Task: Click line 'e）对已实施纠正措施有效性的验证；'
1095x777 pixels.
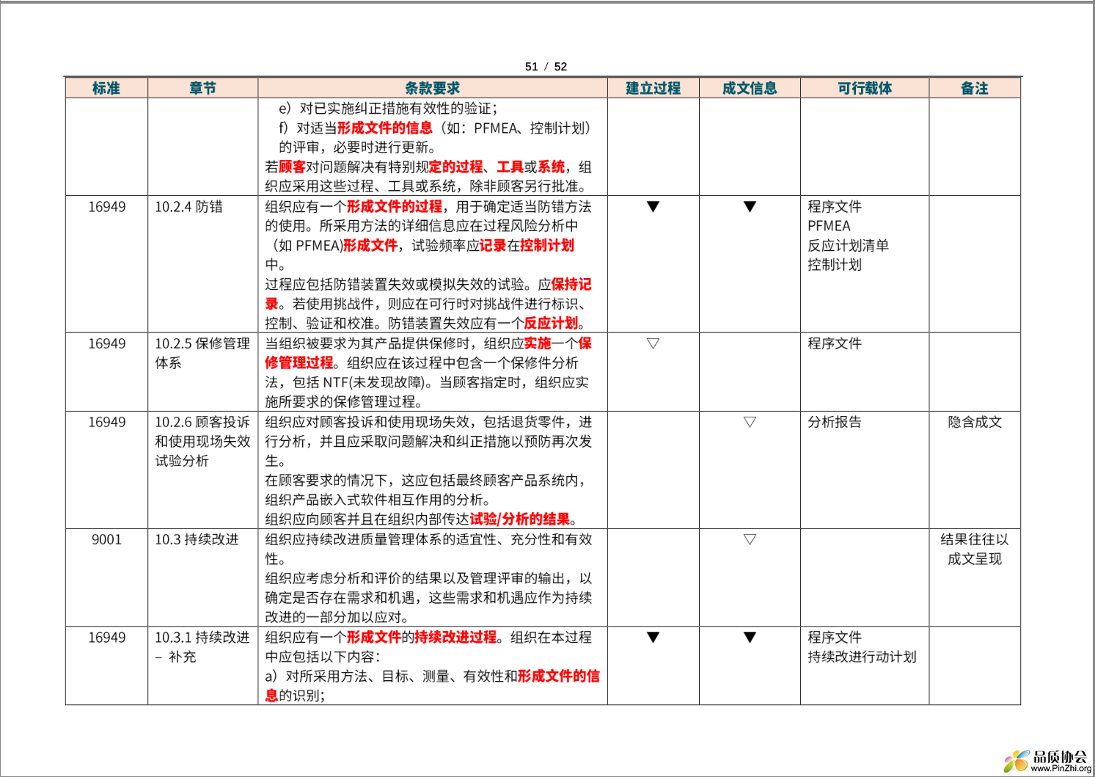Action: tap(388, 109)
